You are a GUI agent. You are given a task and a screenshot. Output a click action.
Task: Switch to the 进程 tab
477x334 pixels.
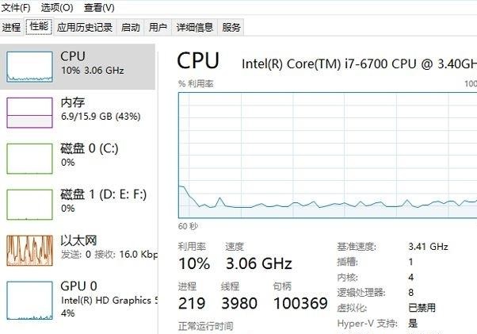click(12, 28)
